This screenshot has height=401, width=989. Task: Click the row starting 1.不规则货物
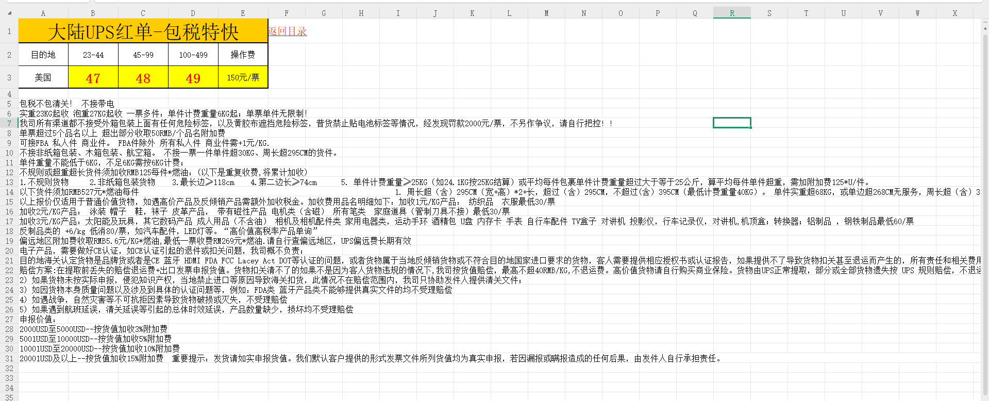[446, 182]
